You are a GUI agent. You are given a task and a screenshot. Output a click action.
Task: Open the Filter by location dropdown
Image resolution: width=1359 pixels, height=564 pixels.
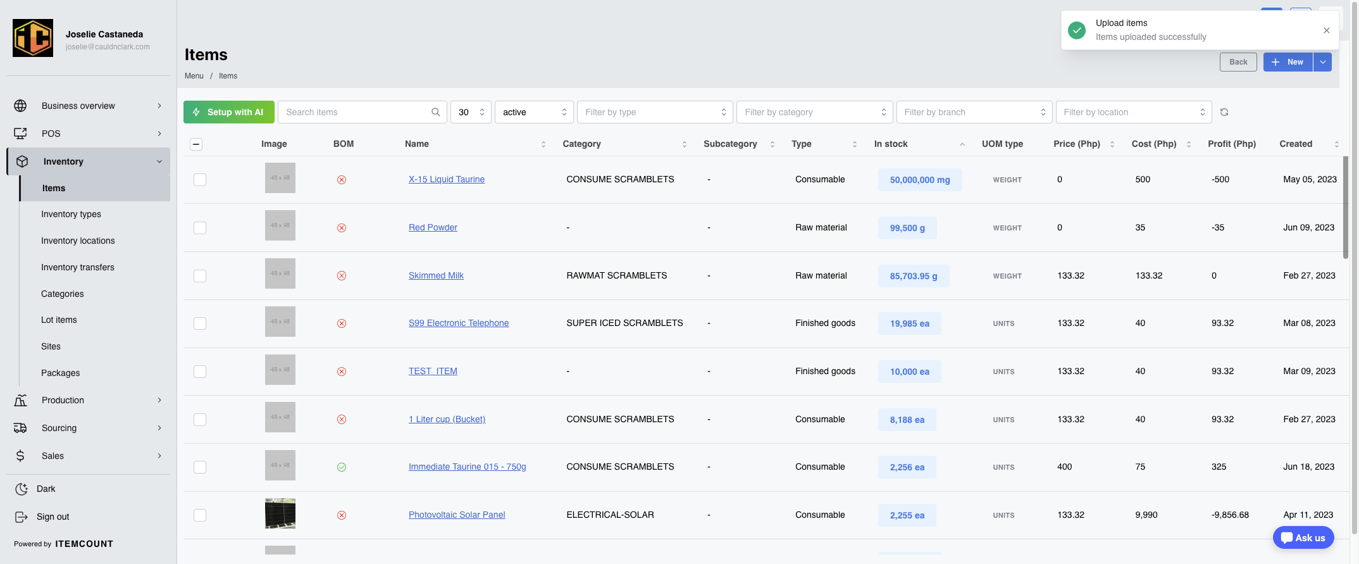tap(1134, 112)
